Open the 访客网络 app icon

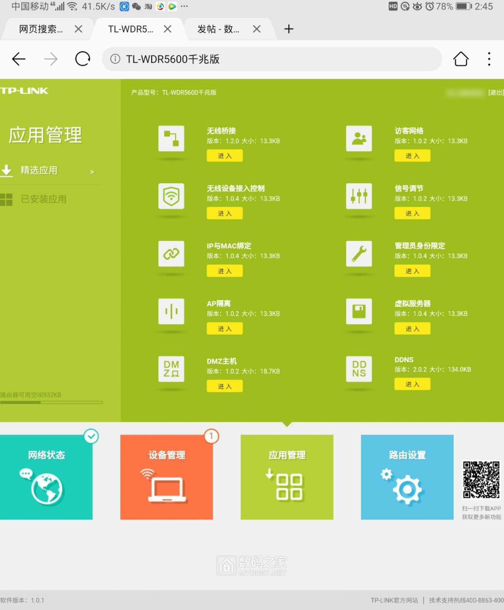(x=359, y=138)
